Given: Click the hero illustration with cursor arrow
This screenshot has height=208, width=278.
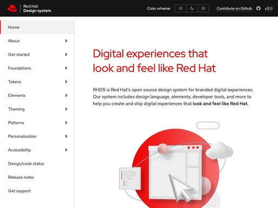Looking at the screenshot, I should pyautogui.click(x=176, y=165).
